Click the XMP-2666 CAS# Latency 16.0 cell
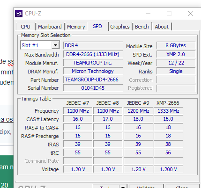 pos(168,119)
